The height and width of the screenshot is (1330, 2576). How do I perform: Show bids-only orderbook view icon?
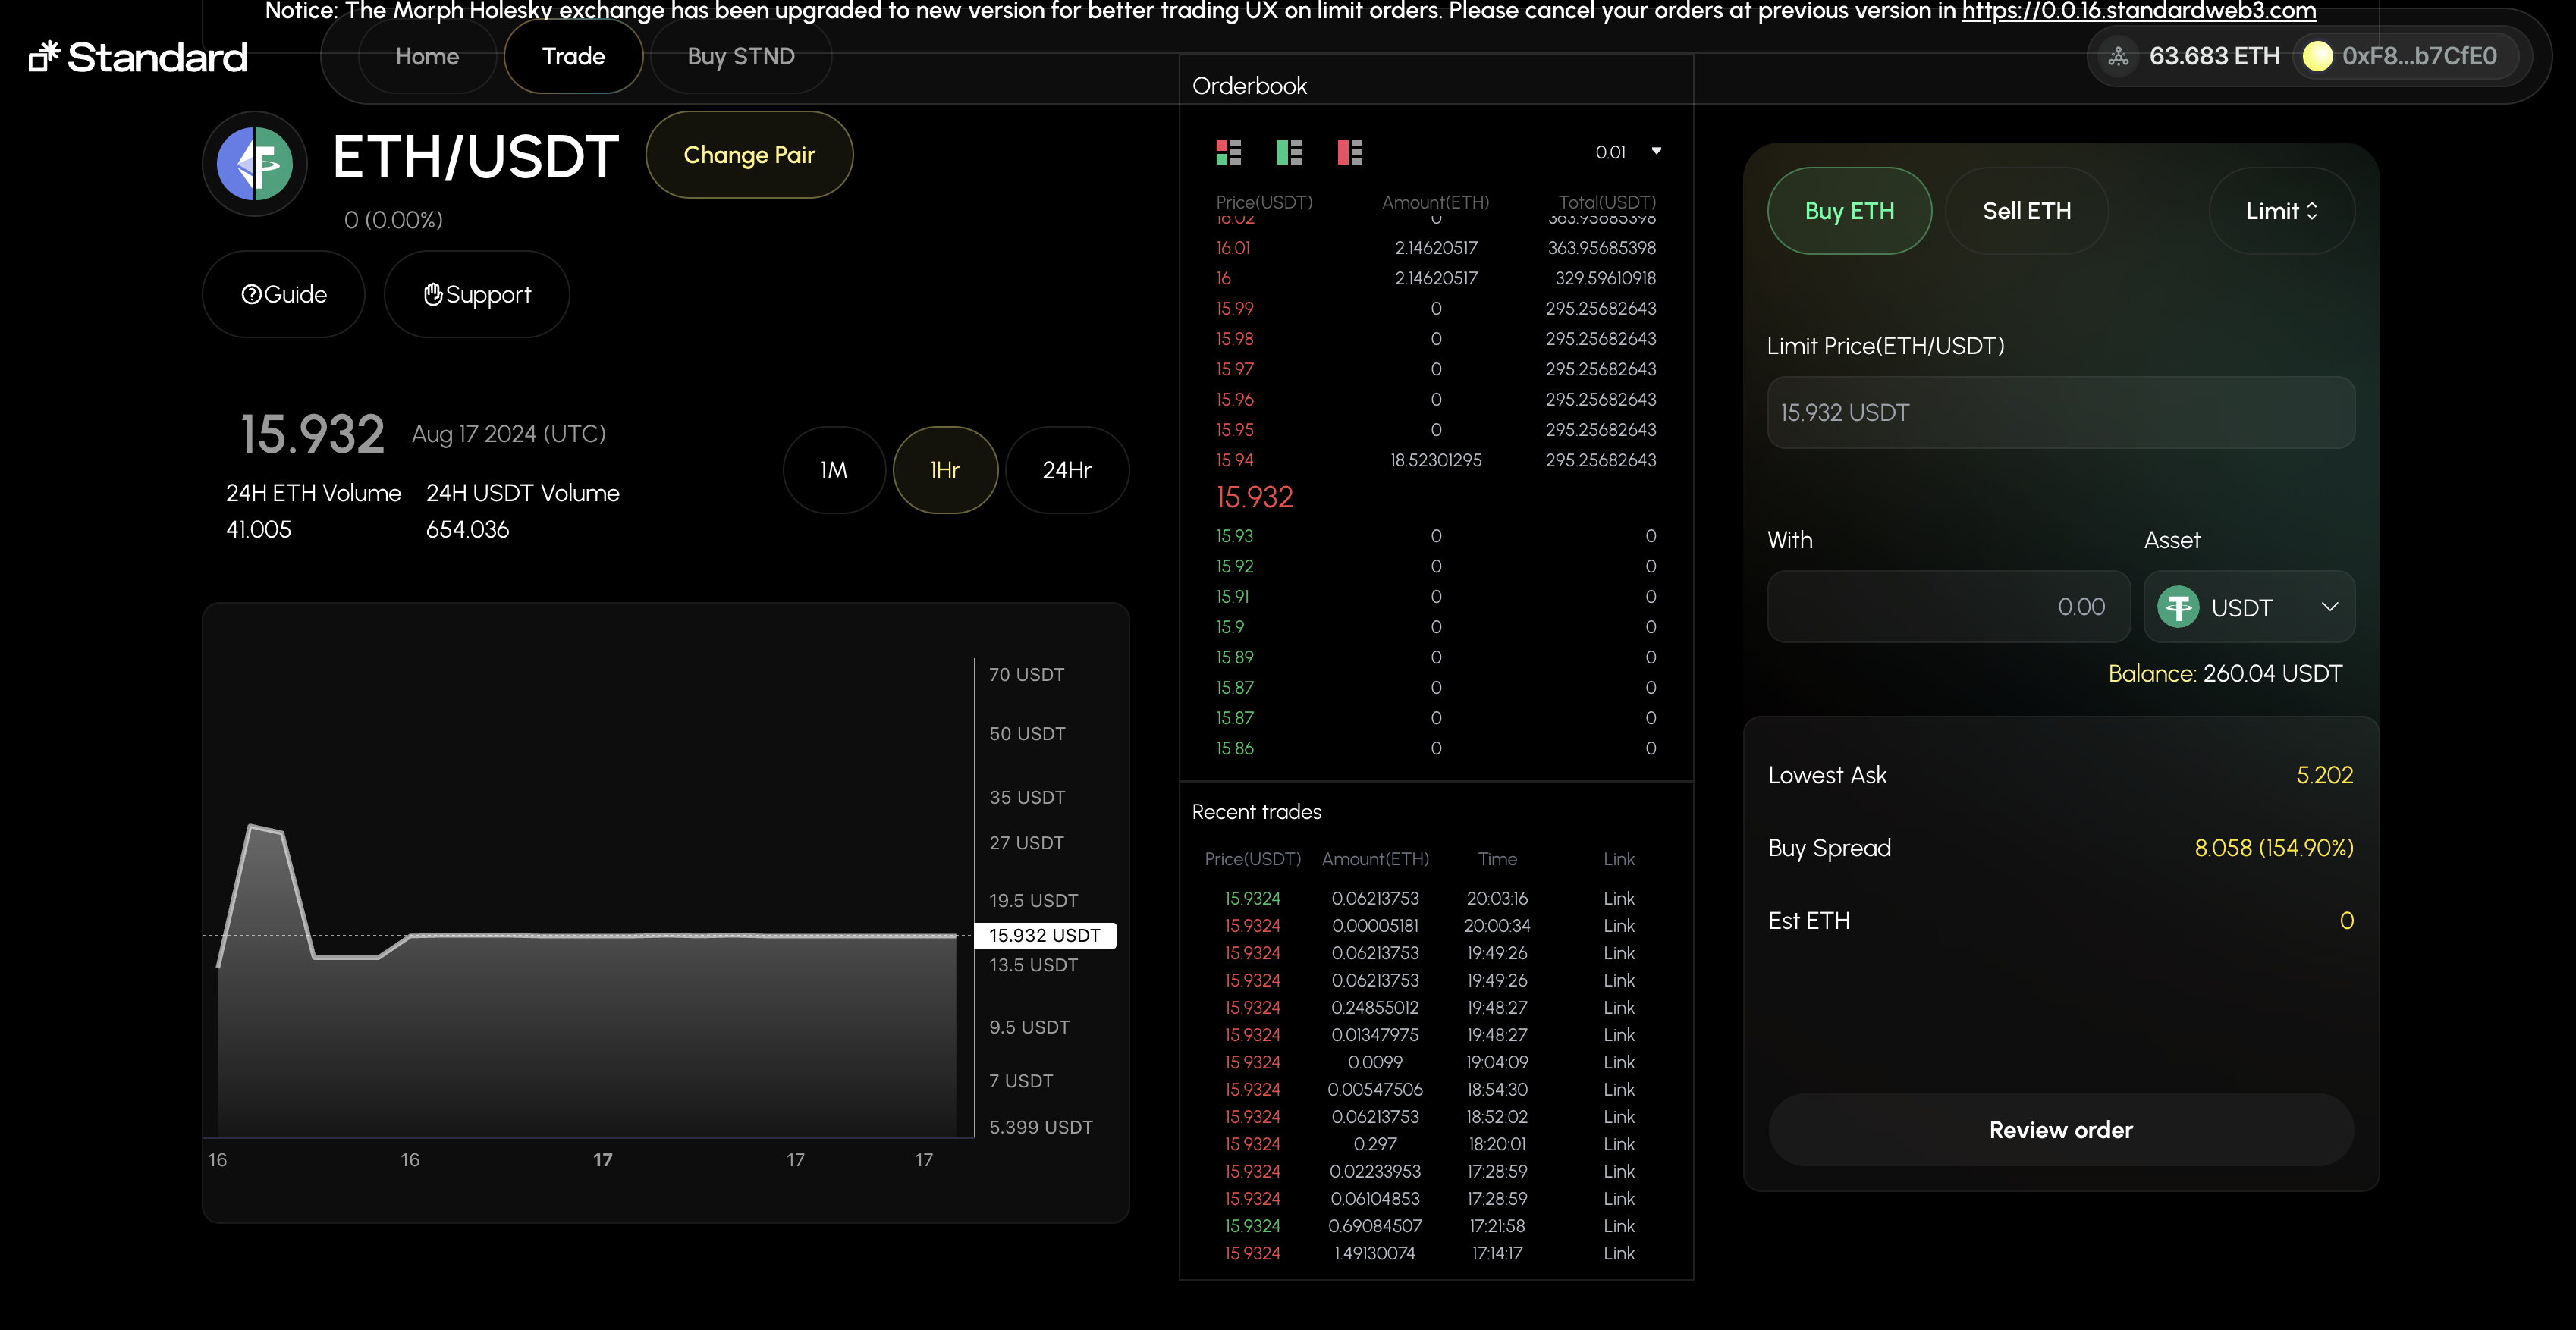1289,152
